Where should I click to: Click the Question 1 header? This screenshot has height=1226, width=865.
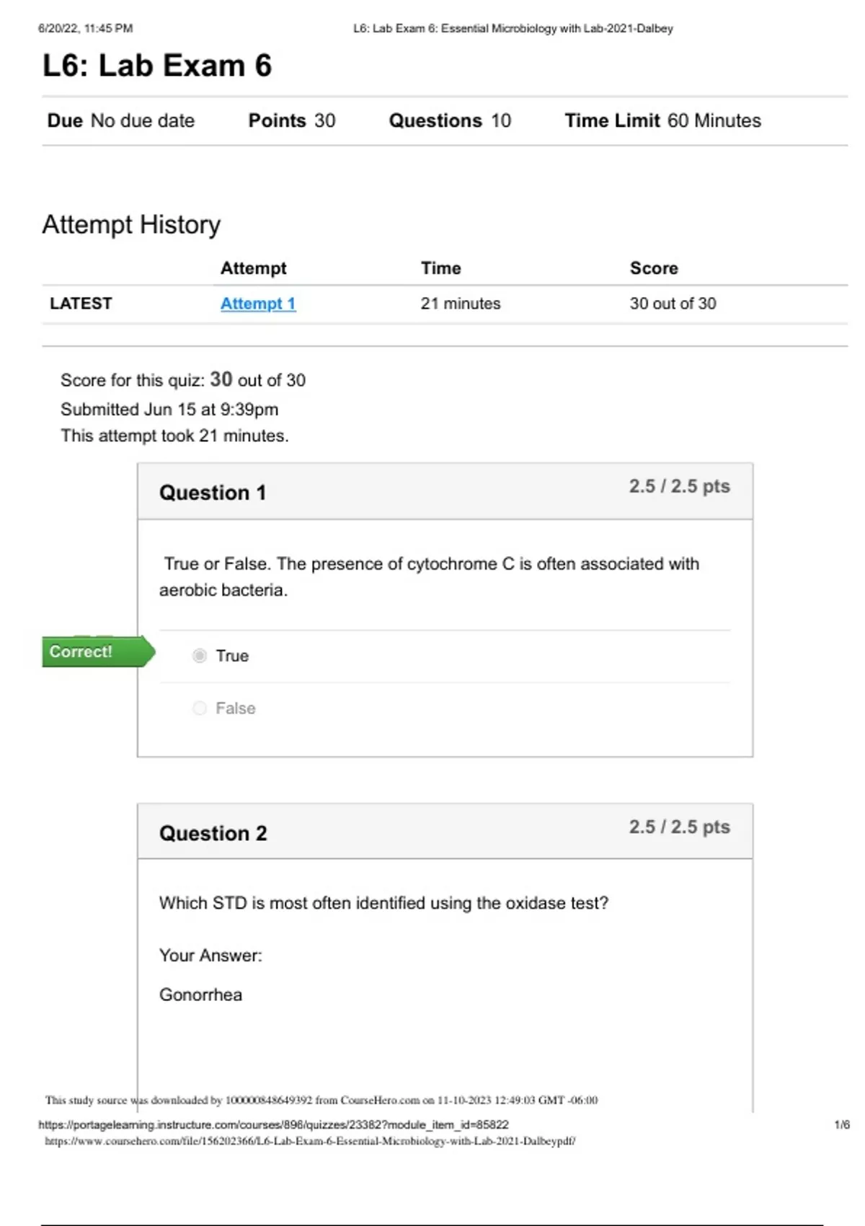click(213, 493)
